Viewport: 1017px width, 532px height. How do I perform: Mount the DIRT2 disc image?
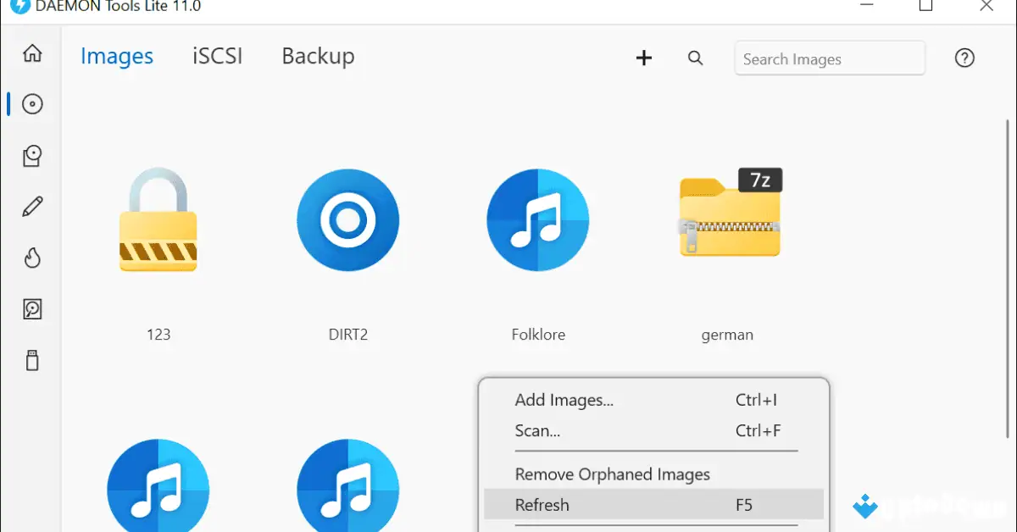347,220
